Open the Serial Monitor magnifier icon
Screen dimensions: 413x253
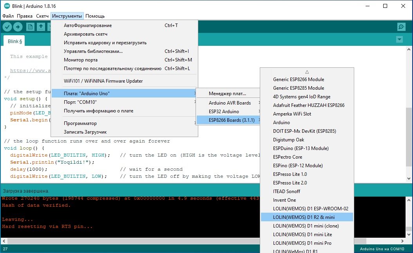pyautogui.click(x=401, y=27)
